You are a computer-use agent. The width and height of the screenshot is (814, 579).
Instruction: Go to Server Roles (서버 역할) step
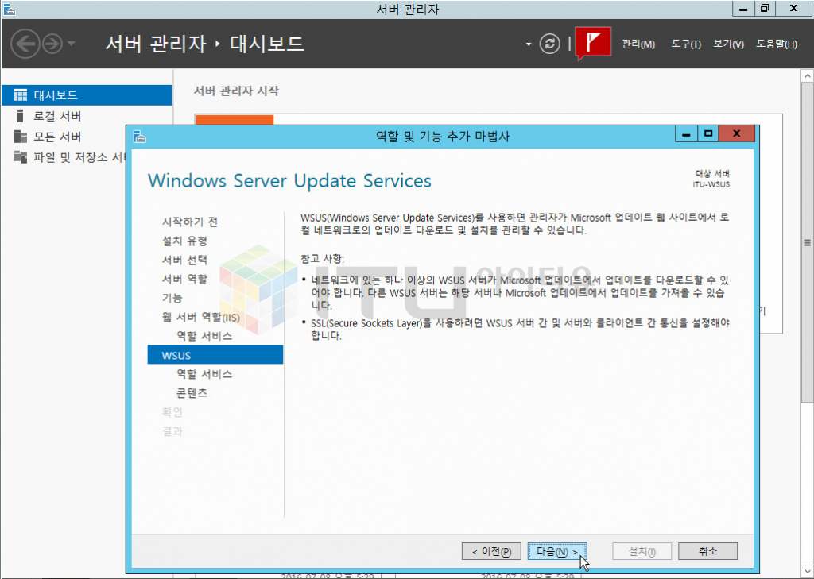[x=184, y=279]
